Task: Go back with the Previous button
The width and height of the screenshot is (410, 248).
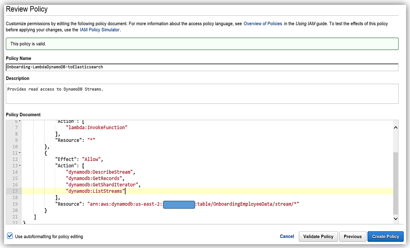Action: [352, 237]
